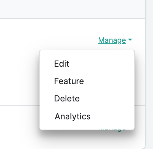Dismiss the menu by clicking the gray header area
Screen dimensions: 153x149
tap(73, 9)
